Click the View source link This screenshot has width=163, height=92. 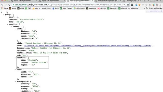click(155, 11)
